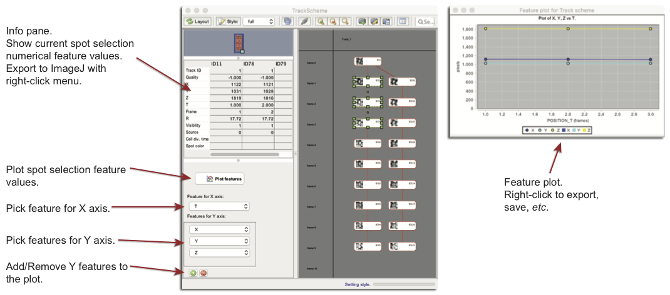Select spot node ID92 in frame 1

[402, 81]
